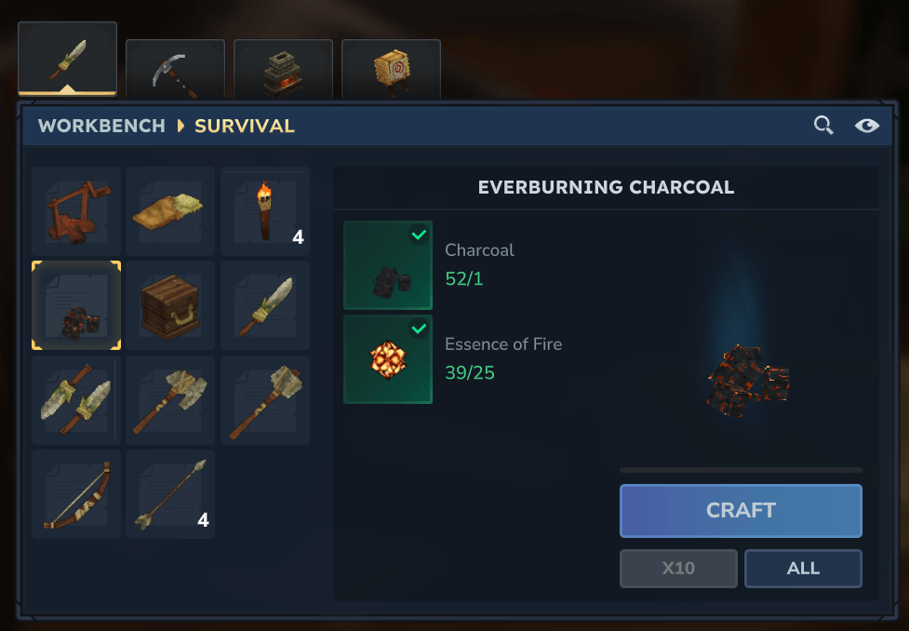909x631 pixels.
Task: Select the dual daggers recipe
Action: [76, 400]
